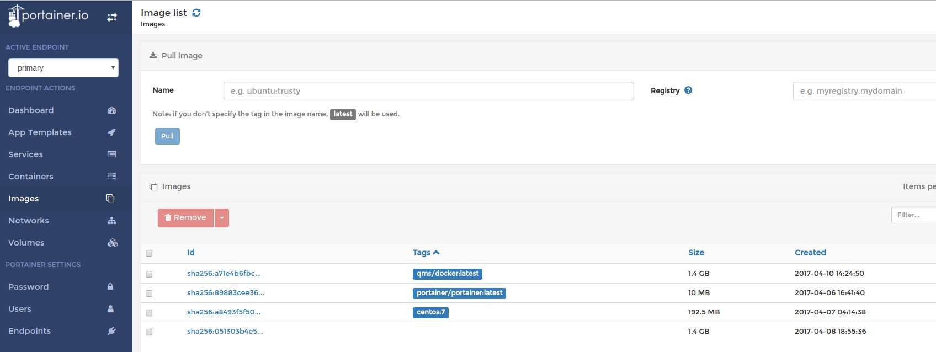936x352 pixels.
Task: Click the App Templates rocket icon
Action: tap(111, 132)
